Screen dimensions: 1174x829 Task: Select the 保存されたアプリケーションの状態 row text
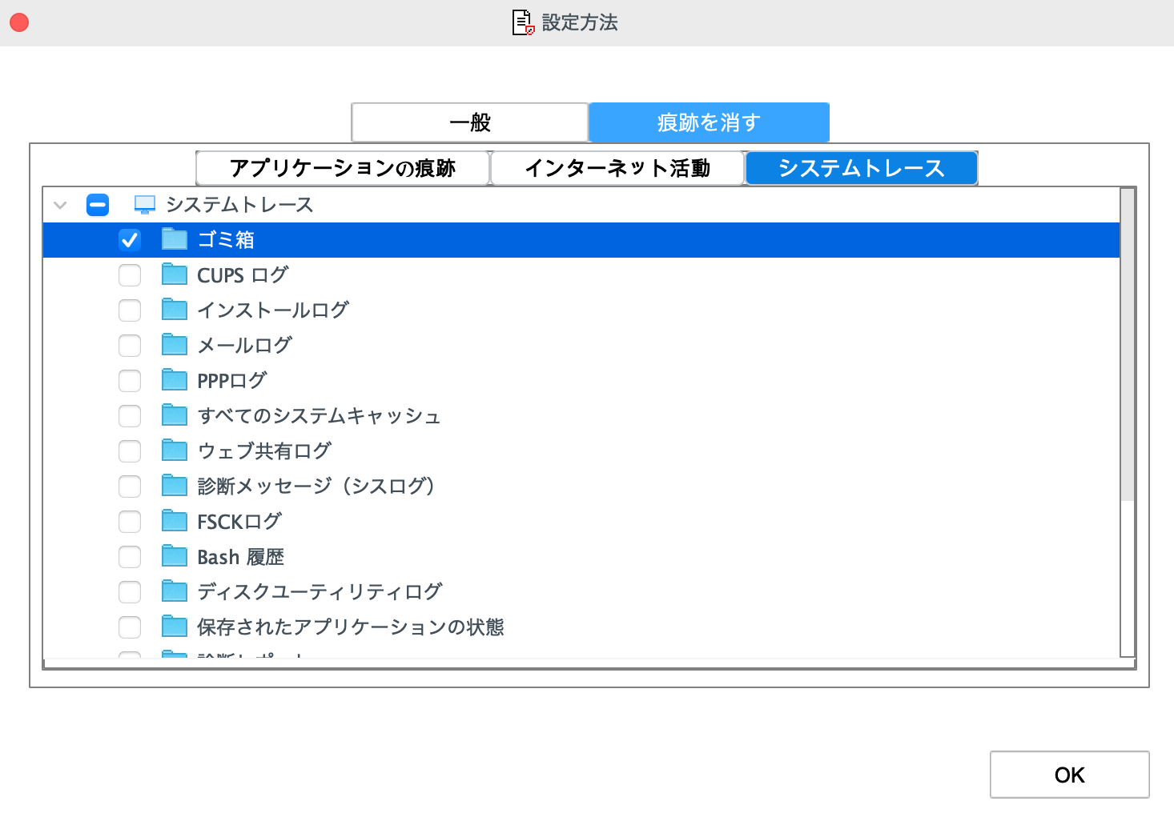point(351,627)
